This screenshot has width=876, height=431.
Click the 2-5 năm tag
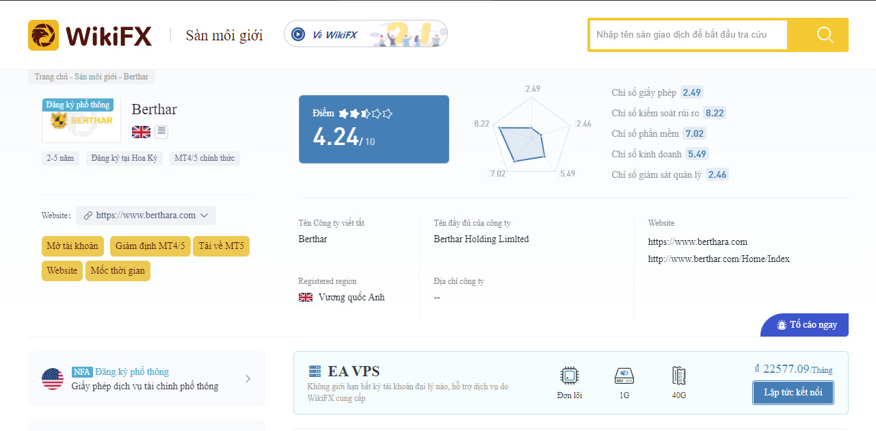[x=60, y=159]
